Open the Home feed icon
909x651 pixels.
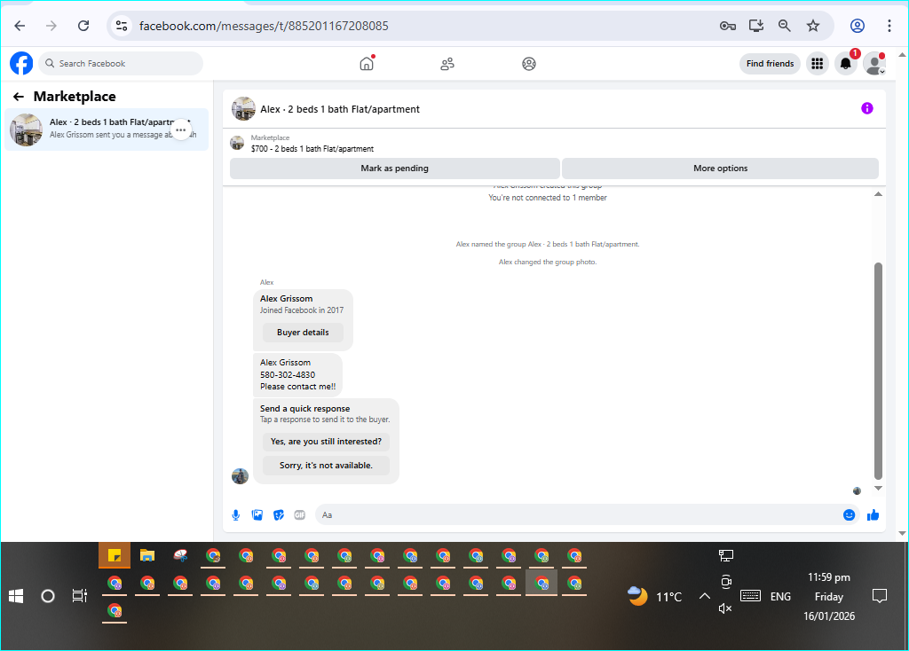(x=367, y=63)
